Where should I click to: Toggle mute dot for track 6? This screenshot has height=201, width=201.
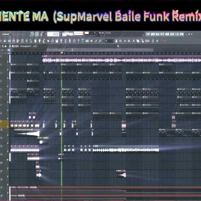click(8, 102)
